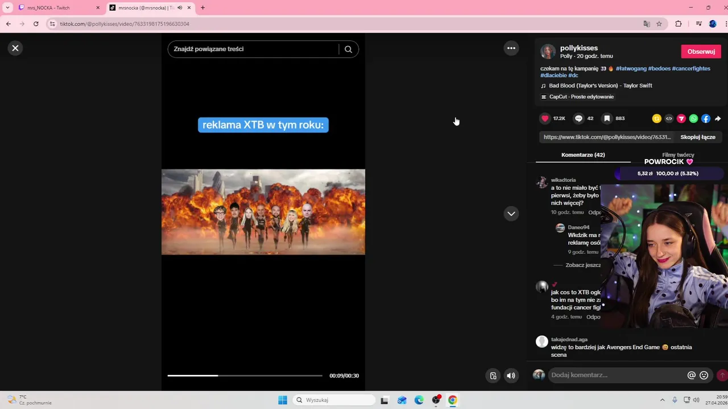
Task: Switch to Komentarze (42) tab
Action: 583,155
